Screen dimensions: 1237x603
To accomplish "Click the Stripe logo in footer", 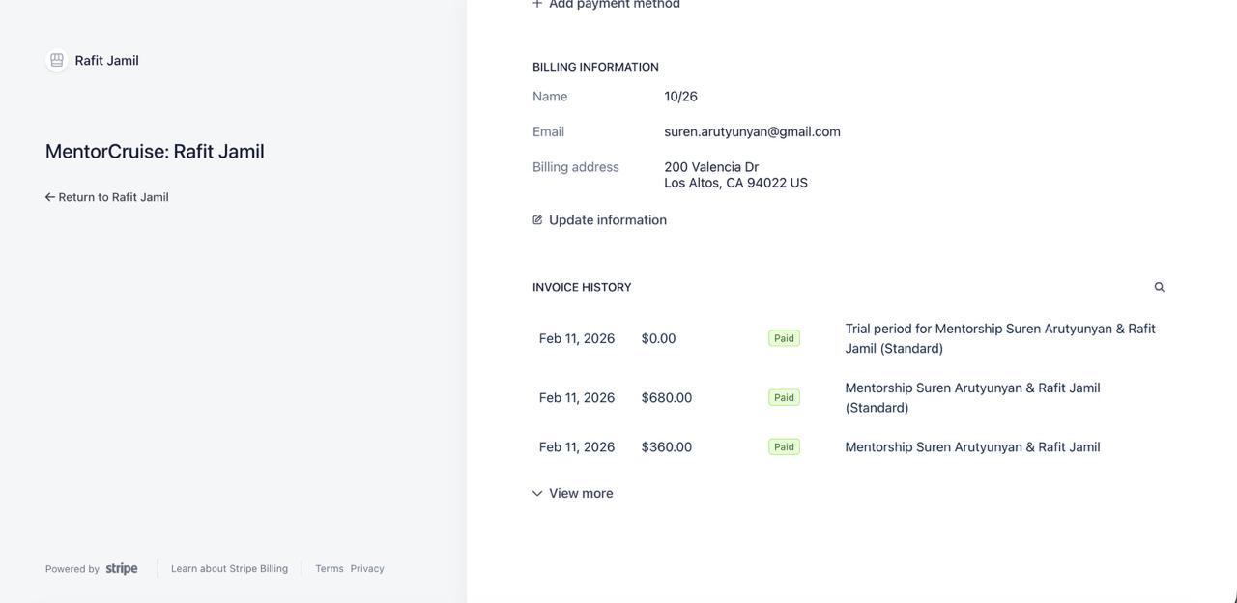I will 122,568.
